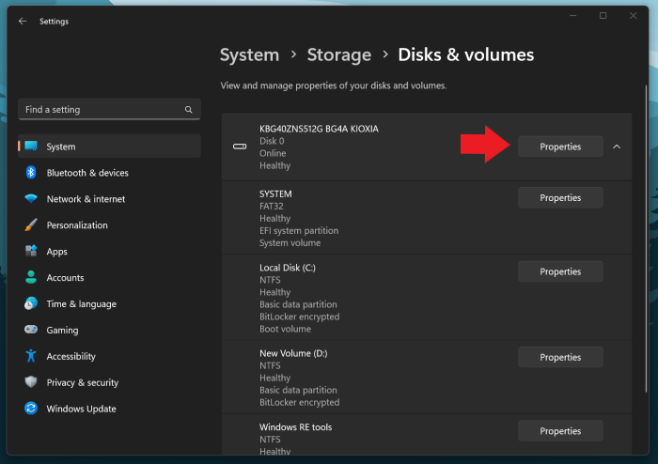658x464 pixels.
Task: Click the Settings window title text
Action: 54,22
